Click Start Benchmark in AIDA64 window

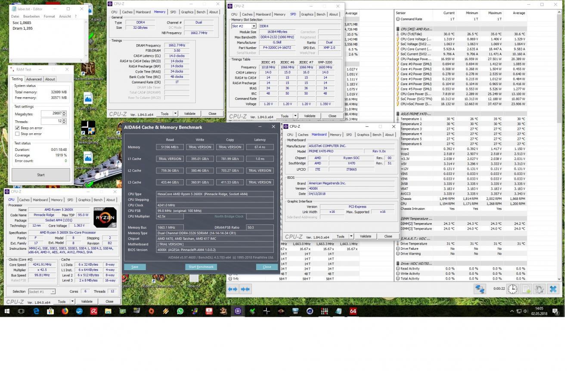coord(201,267)
